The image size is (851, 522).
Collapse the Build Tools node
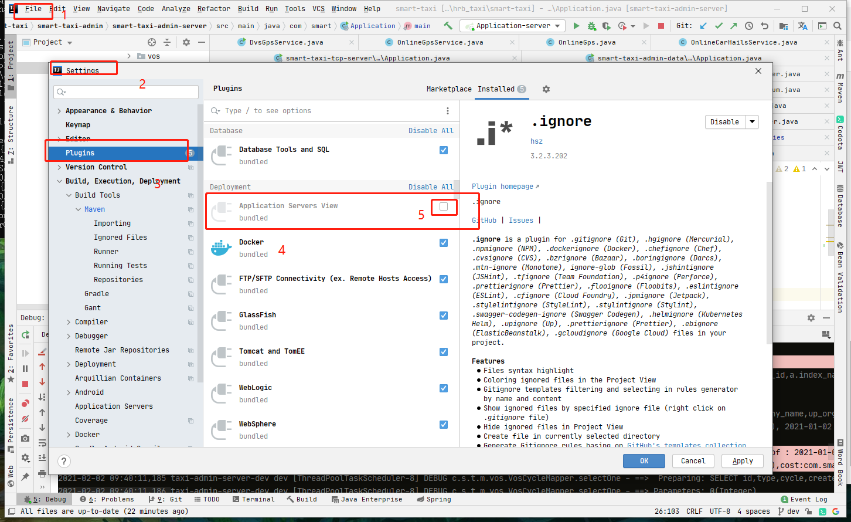point(69,195)
